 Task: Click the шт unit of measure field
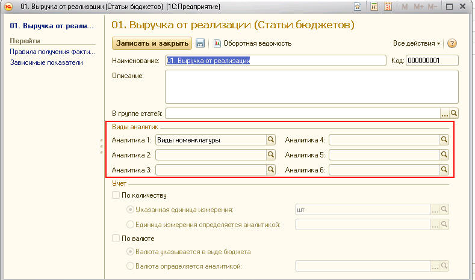click(x=363, y=210)
